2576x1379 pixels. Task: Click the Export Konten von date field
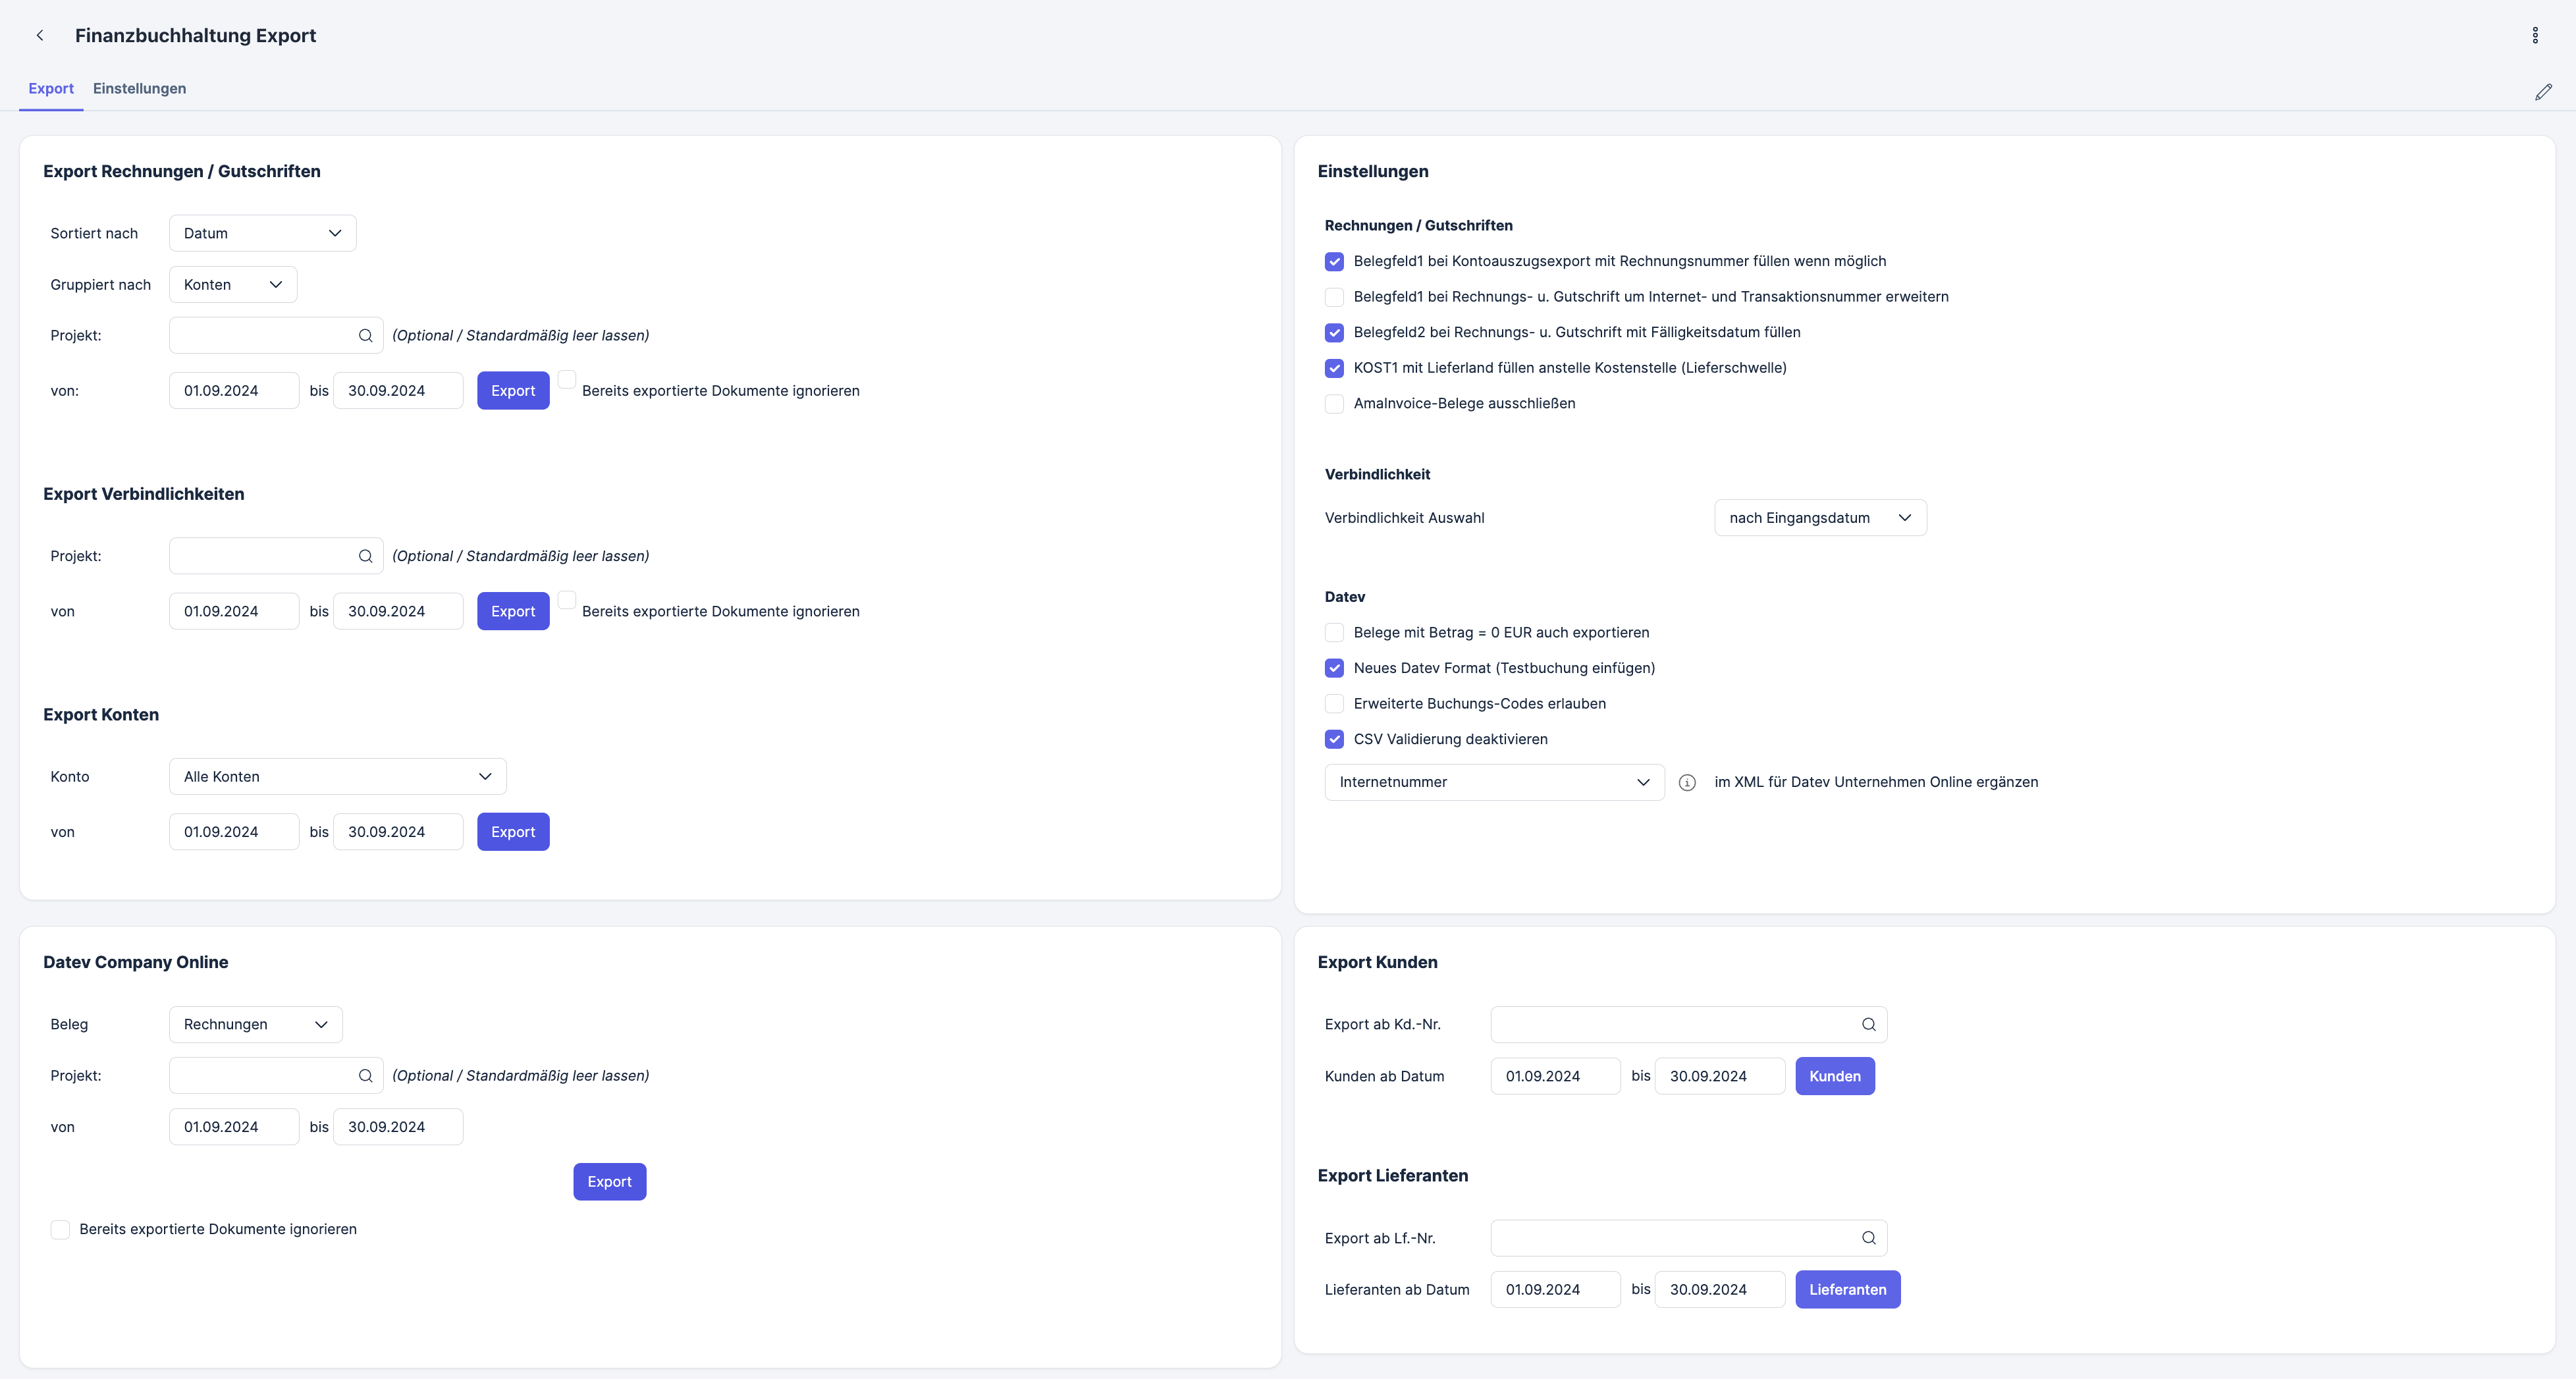click(233, 832)
